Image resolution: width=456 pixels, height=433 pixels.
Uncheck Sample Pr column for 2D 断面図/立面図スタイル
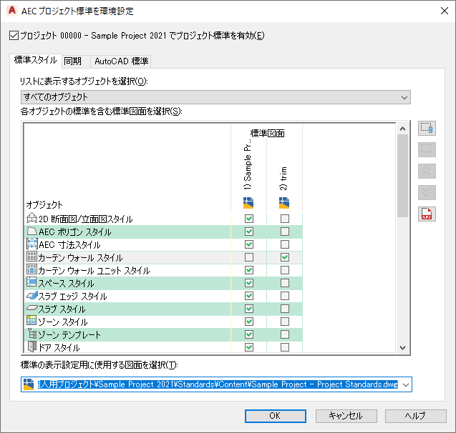click(x=249, y=219)
